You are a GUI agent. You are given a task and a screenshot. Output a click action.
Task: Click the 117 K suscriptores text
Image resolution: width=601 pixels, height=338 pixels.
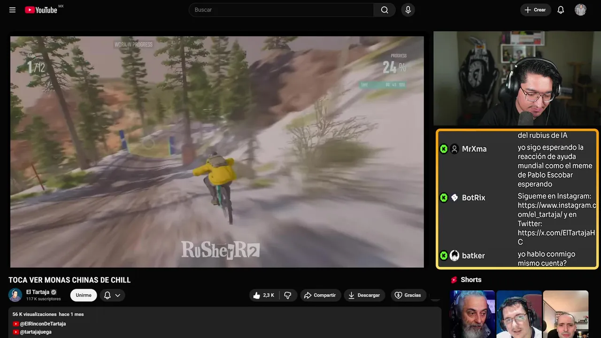[44, 299]
